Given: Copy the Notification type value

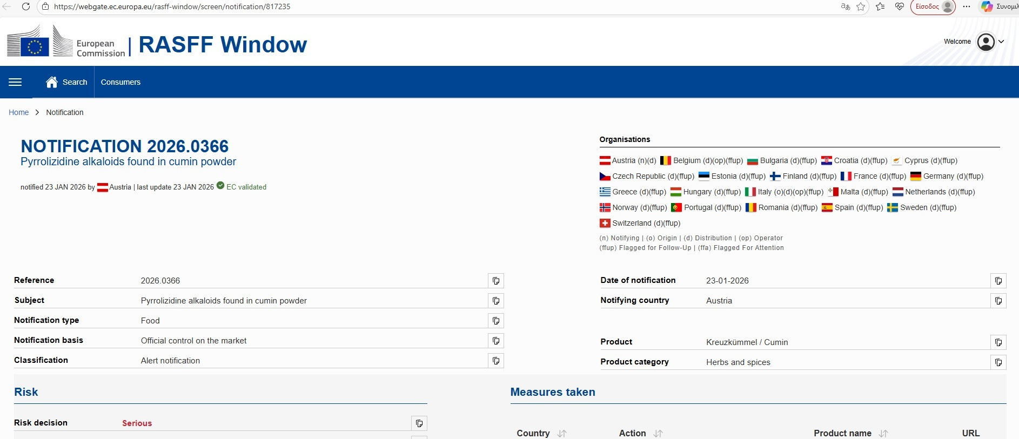Looking at the screenshot, I should click(495, 321).
